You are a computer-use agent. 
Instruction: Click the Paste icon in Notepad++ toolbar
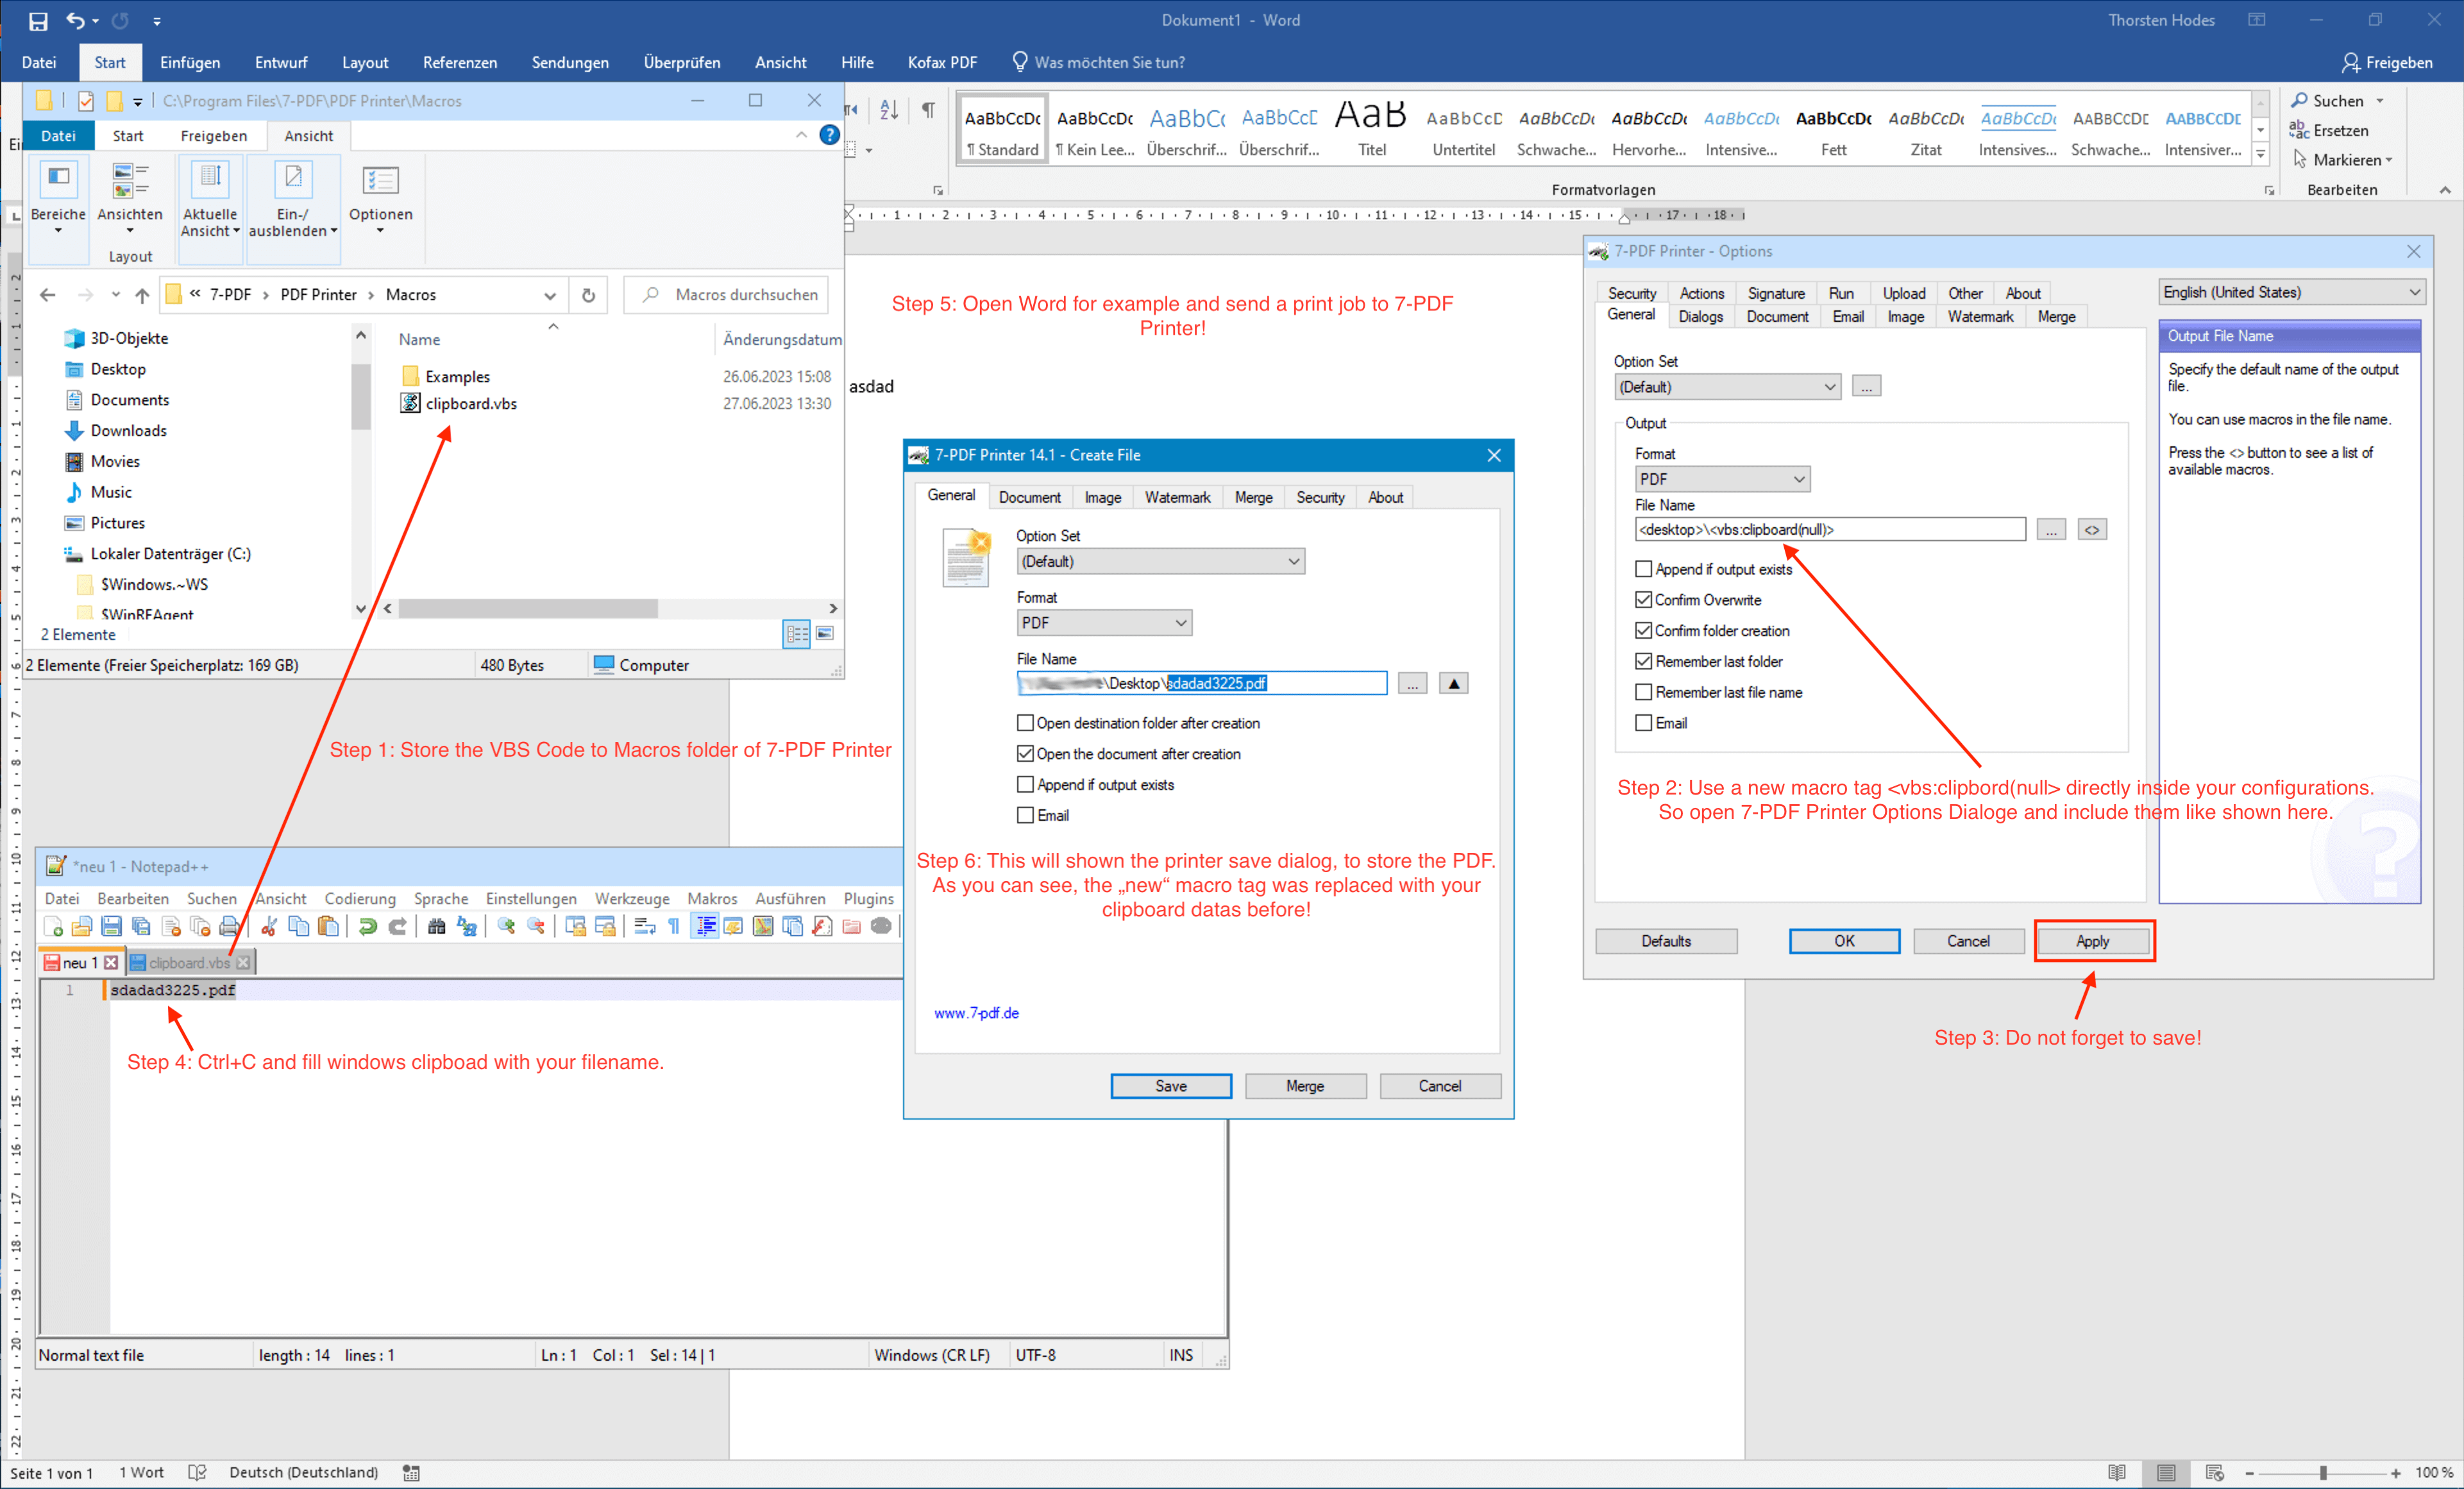[x=328, y=926]
